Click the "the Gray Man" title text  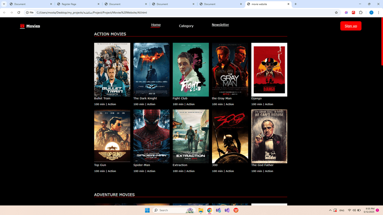click(x=221, y=98)
